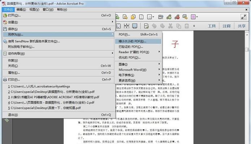Choose 关闭(C) in the File menu

59,66
